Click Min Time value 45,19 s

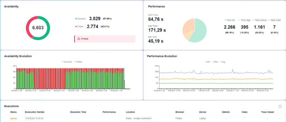[x=156, y=41]
